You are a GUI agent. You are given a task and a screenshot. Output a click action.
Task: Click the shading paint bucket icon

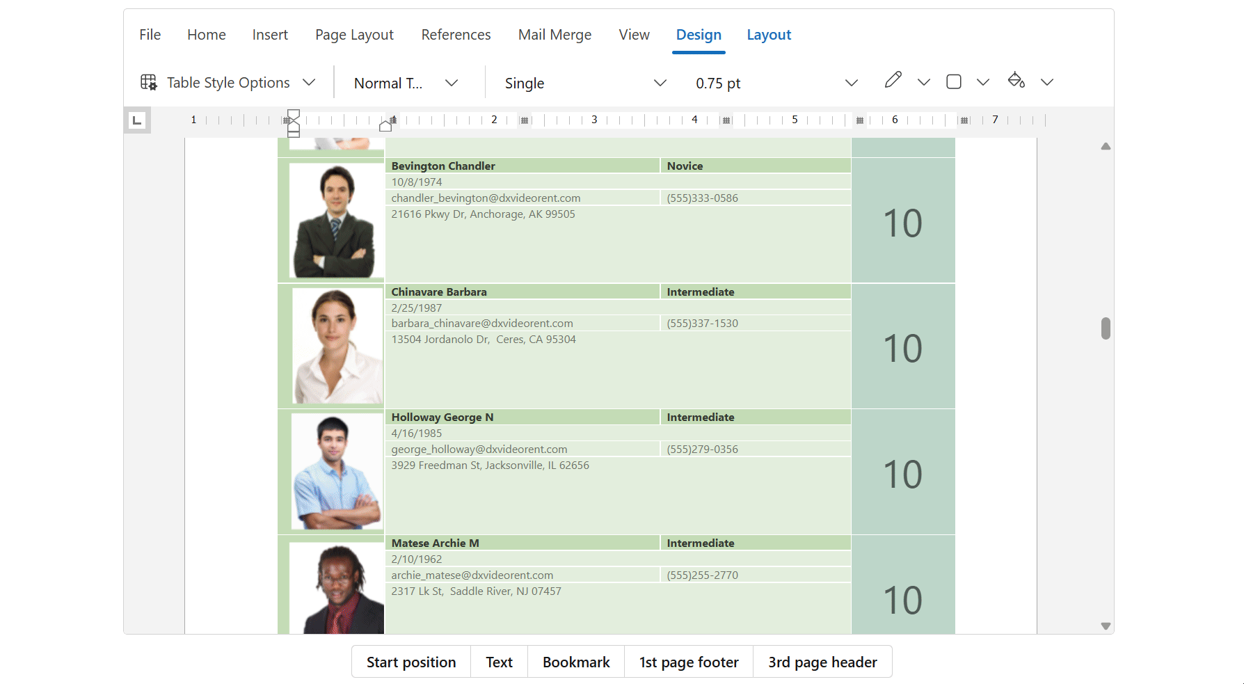(x=1016, y=81)
